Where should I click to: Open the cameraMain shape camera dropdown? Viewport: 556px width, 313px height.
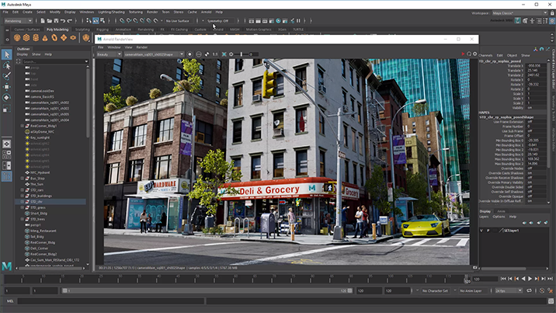[x=154, y=54]
